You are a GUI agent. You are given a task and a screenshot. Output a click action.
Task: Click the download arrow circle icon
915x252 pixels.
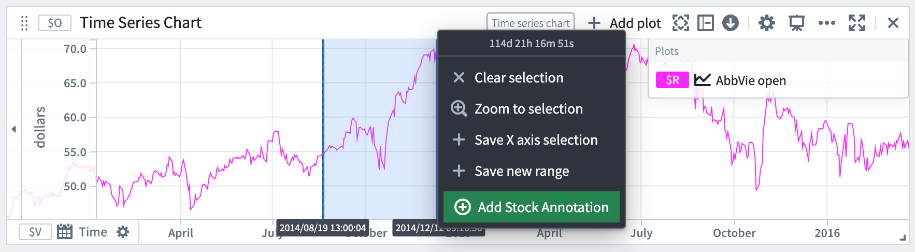tap(730, 23)
